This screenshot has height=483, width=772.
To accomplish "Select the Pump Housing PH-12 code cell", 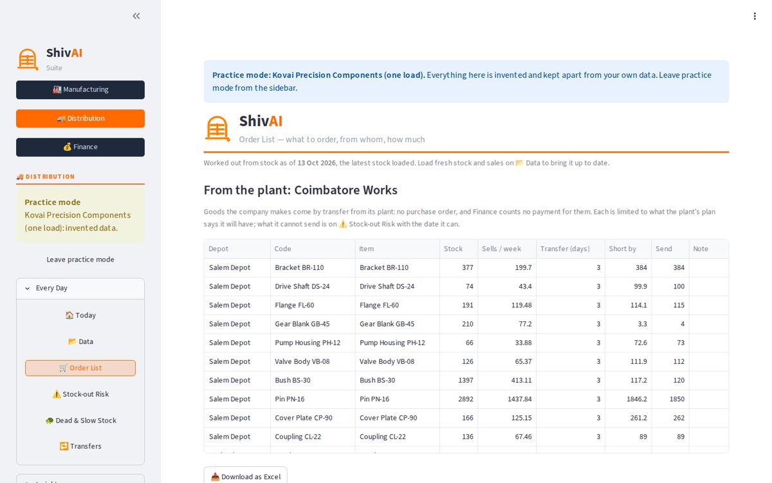I will point(313,343).
